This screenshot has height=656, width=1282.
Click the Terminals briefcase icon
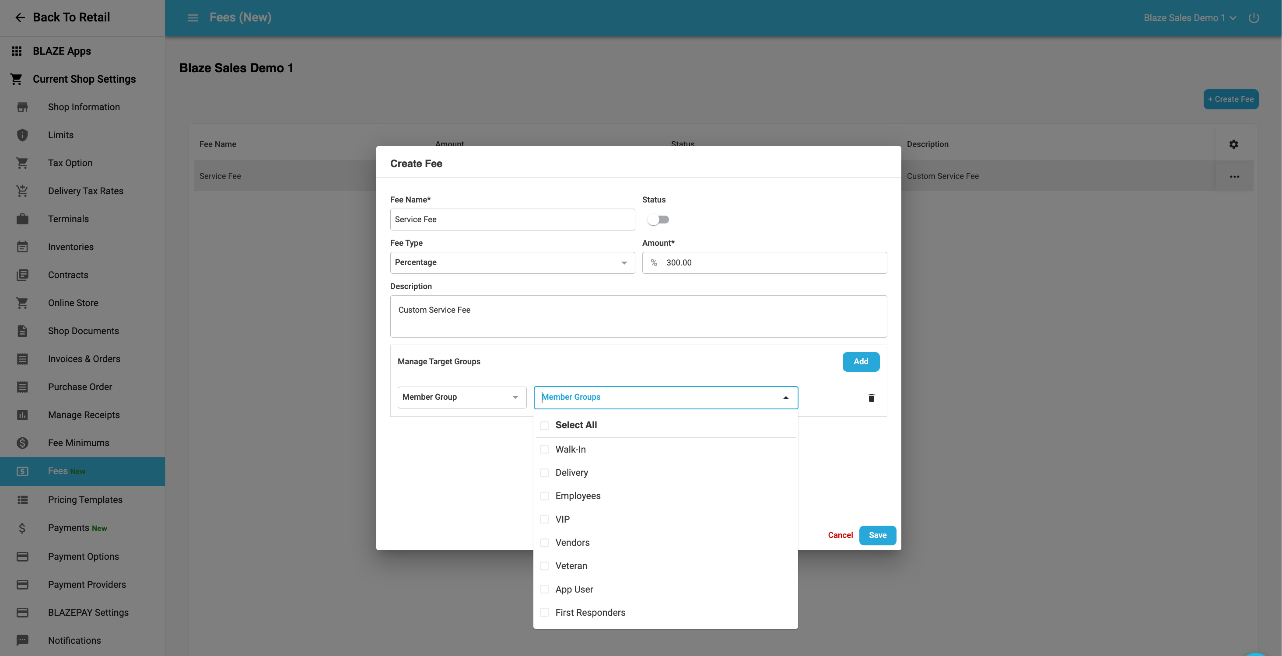pos(22,219)
